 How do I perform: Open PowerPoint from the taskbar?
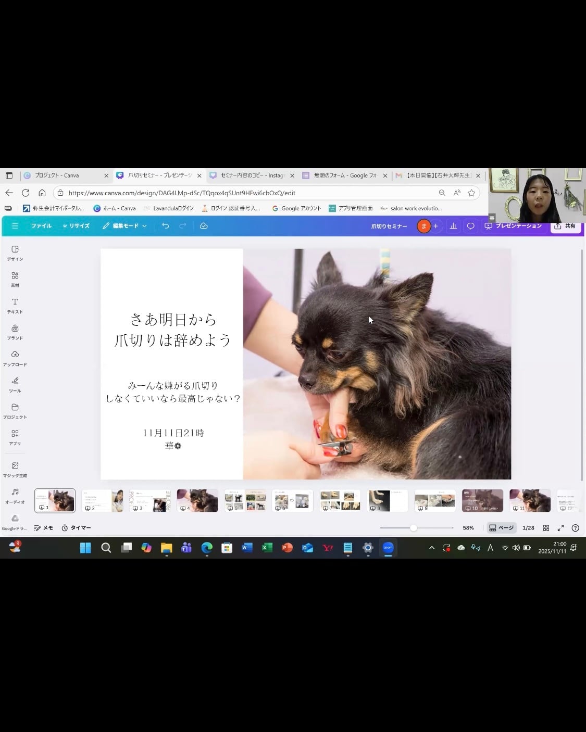(x=287, y=548)
